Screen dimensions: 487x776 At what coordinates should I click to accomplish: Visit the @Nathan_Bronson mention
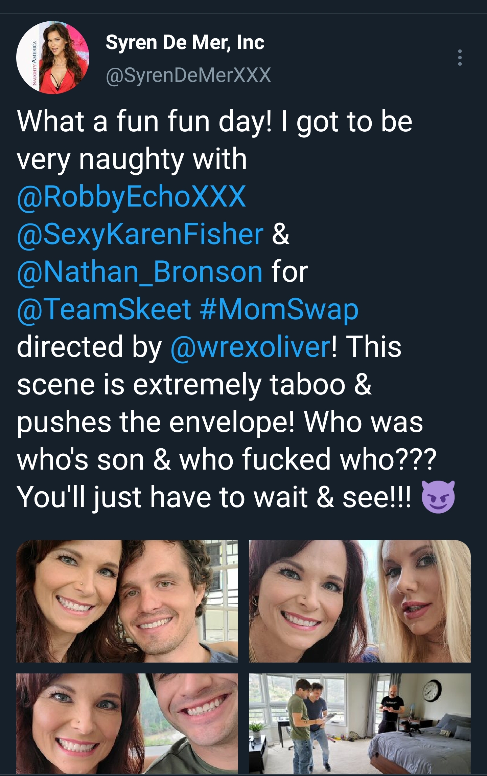pyautogui.click(x=140, y=272)
